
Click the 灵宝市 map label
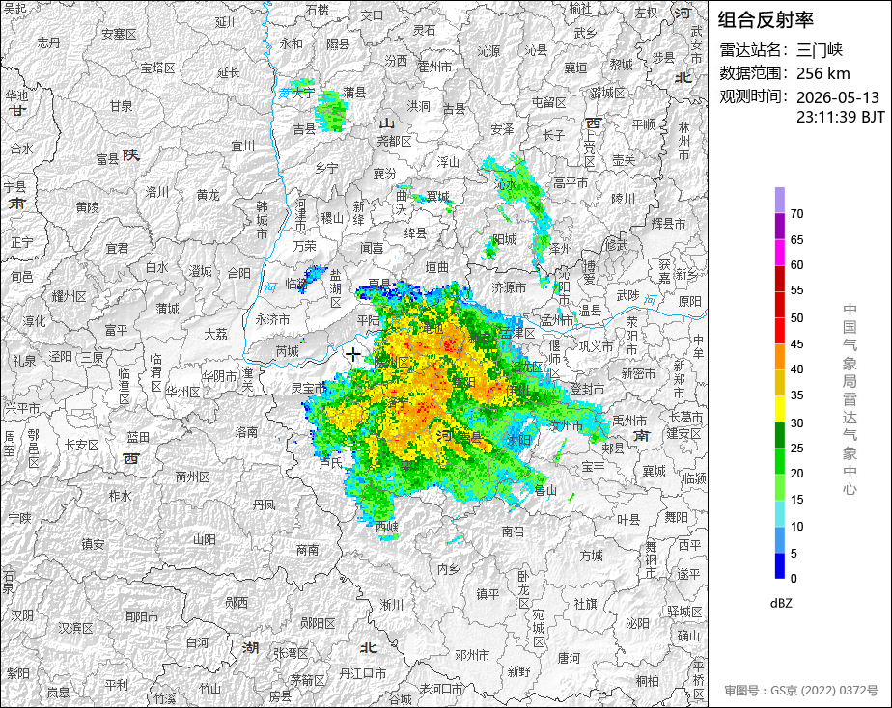click(x=308, y=388)
